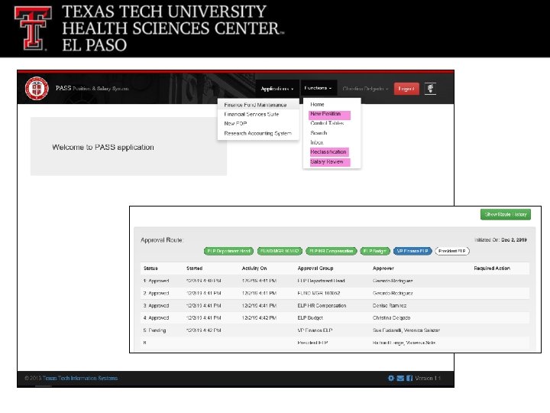Click ELP HR Compensation approval group cell
The width and height of the screenshot is (550, 413).
[x=322, y=305]
